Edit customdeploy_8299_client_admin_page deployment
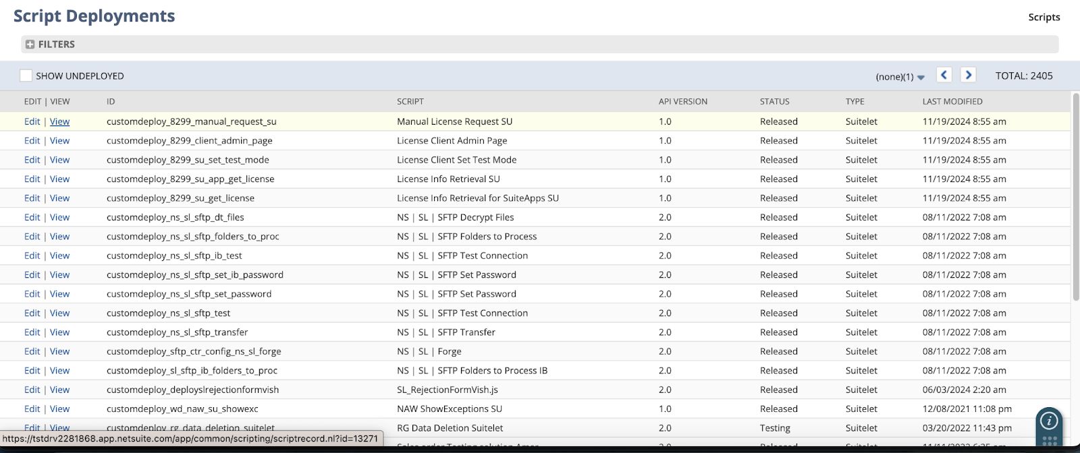This screenshot has width=1080, height=453. click(32, 140)
